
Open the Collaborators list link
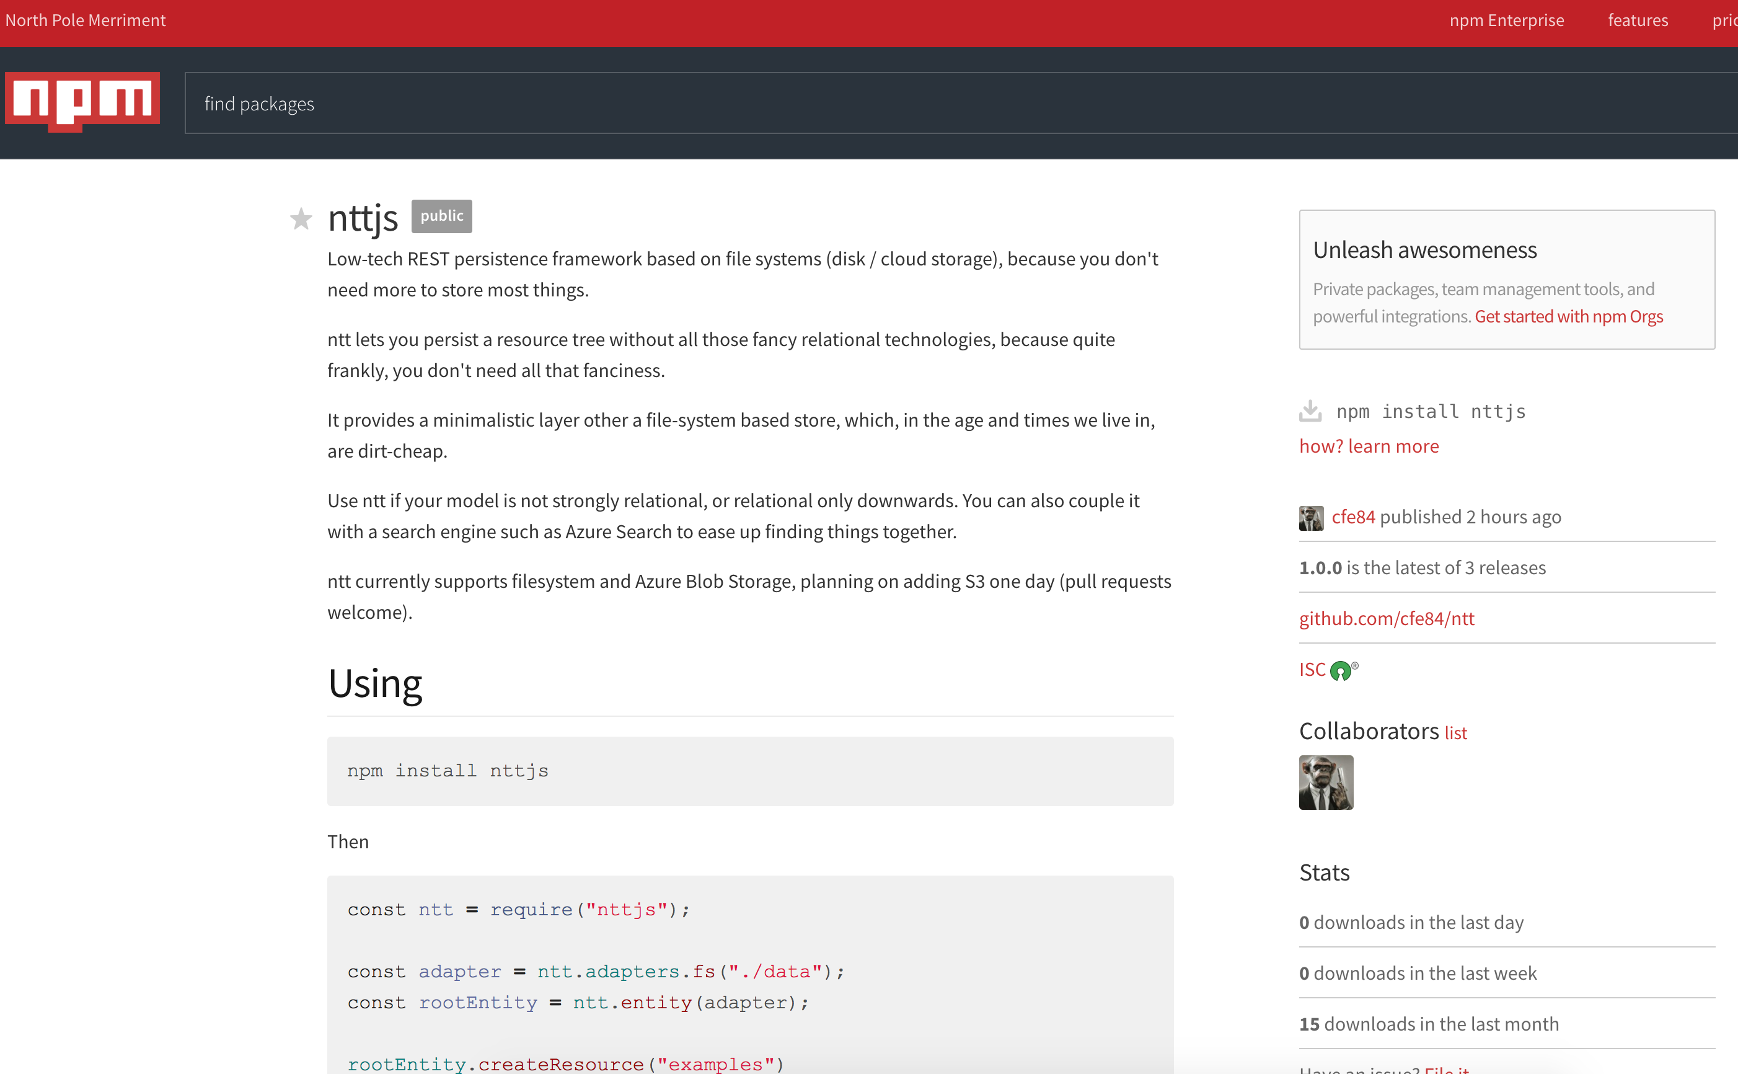pos(1455,734)
